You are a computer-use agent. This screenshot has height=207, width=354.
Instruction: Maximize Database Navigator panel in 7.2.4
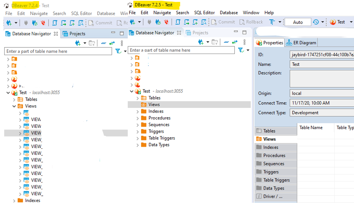122,34
